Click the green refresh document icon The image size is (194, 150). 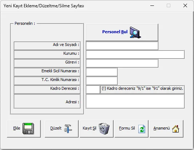(142, 129)
